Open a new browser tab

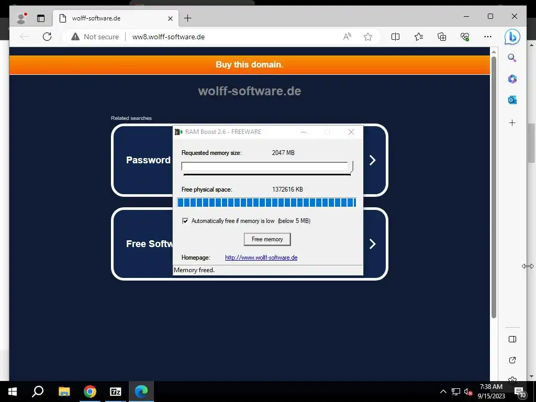(x=188, y=18)
